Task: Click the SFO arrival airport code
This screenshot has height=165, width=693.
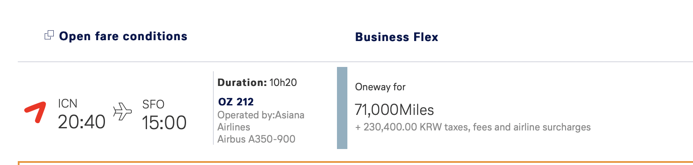Action: point(154,105)
